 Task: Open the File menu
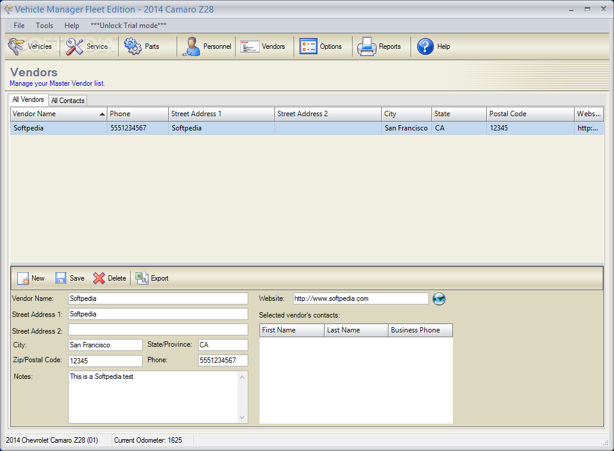click(19, 26)
